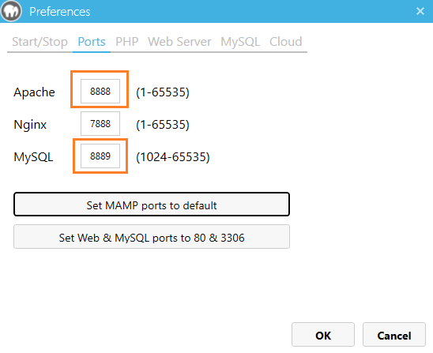Click the Nginx (1-65535) range hint

163,125
